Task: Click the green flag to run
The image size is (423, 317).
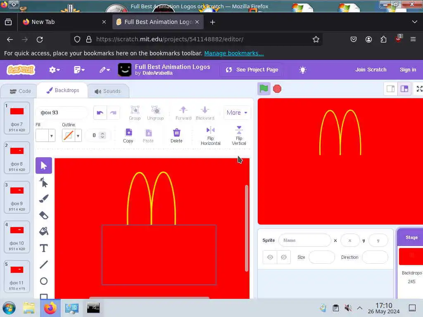Action: tap(264, 89)
